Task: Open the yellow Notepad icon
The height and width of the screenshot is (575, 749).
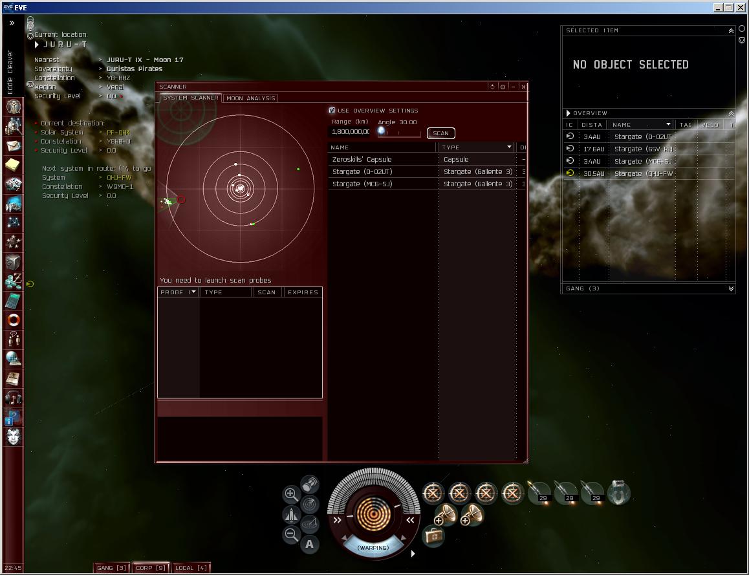Action: click(14, 165)
